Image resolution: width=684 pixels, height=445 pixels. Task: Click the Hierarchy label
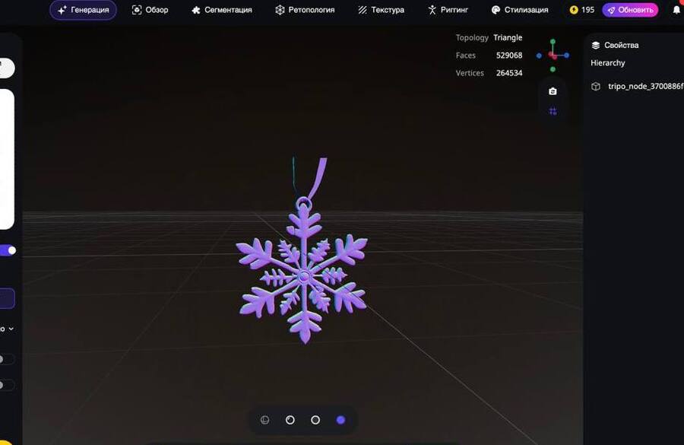click(x=608, y=63)
